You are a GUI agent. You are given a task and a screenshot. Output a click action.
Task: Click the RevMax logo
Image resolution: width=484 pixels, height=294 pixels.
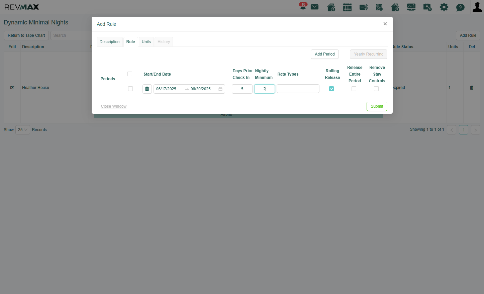[22, 7]
